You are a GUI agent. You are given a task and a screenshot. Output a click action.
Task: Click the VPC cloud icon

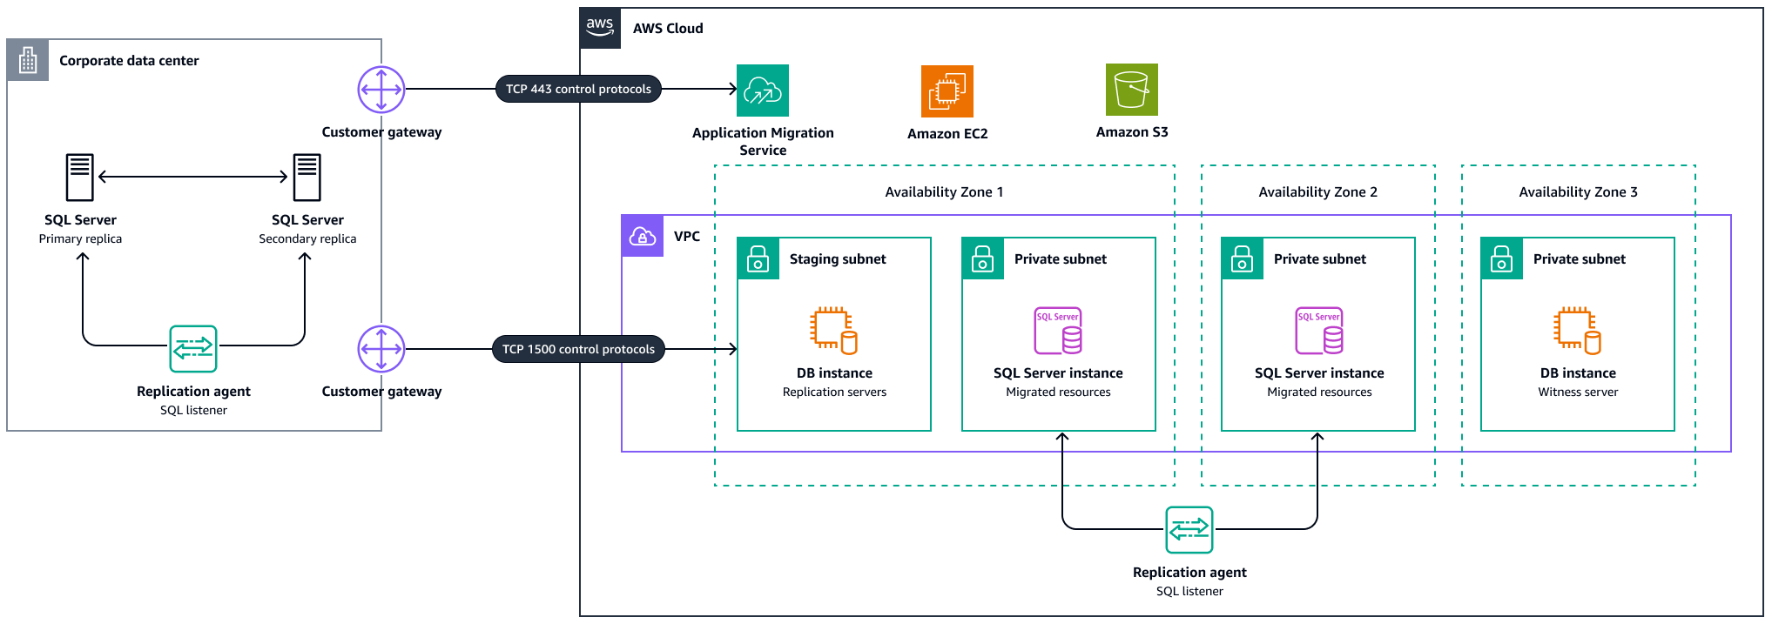click(643, 236)
